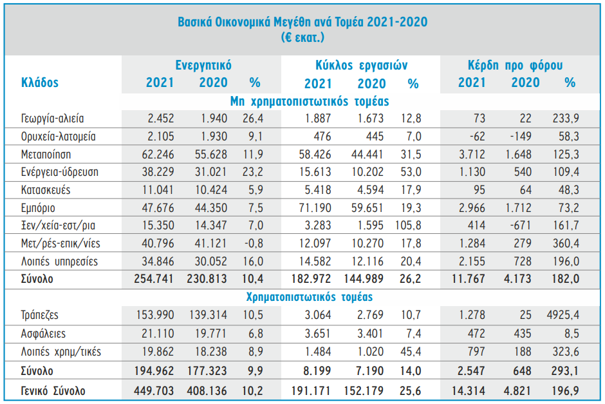Select the 'Μεταποίηση' row label

pyautogui.click(x=46, y=155)
